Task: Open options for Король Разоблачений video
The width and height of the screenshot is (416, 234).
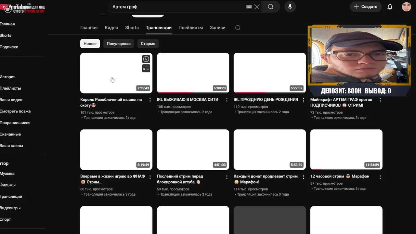Action: 150,100
